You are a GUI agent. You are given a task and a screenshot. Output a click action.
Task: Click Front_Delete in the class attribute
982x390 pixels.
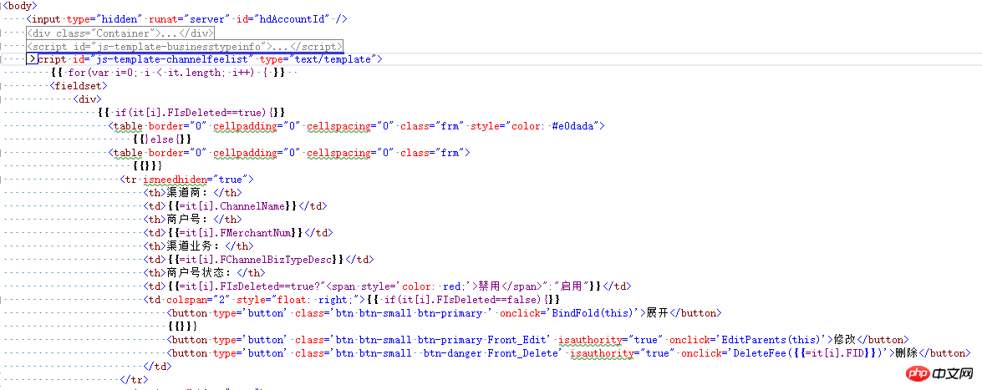(523, 353)
